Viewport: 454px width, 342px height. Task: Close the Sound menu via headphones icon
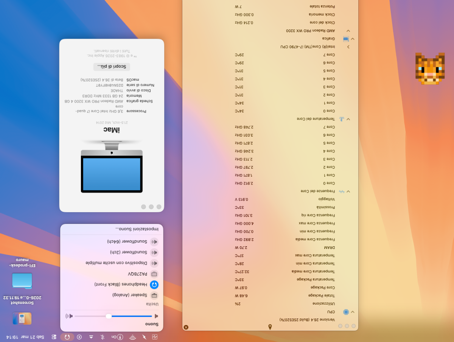(x=67, y=337)
